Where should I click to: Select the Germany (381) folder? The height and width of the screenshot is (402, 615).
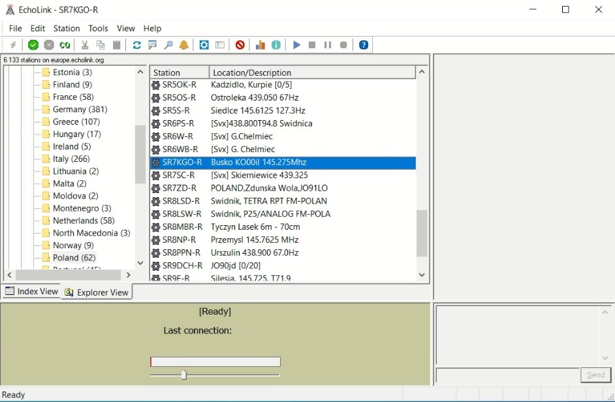point(80,110)
